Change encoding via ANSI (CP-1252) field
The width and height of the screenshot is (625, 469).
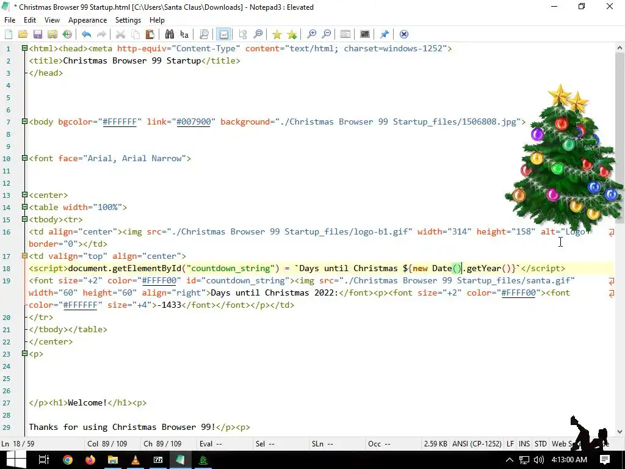coord(477,444)
